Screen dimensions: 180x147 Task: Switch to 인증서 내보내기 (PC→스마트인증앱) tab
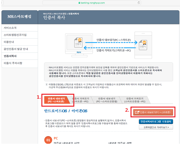107,100
